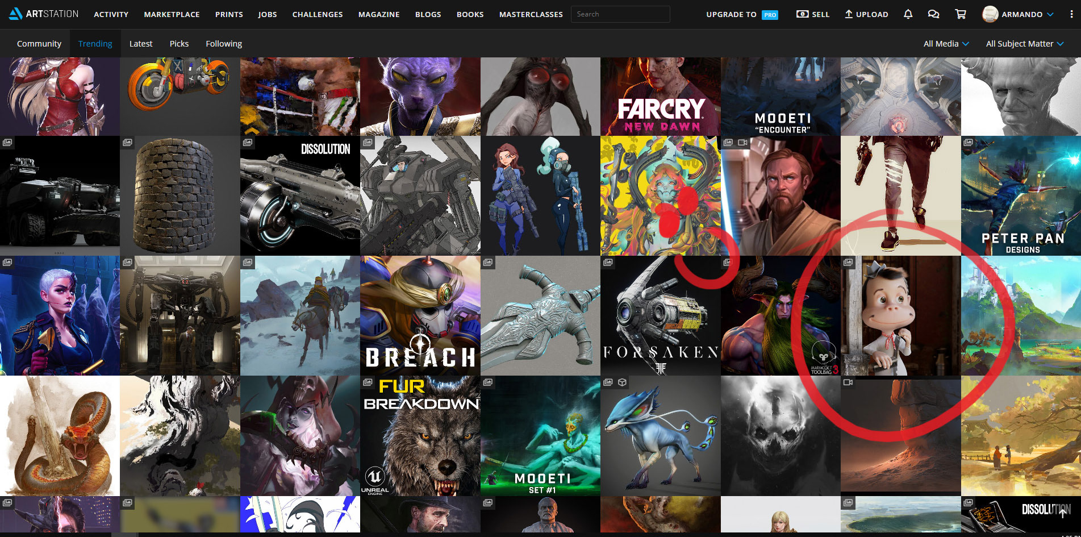Go to Challenges
This screenshot has width=1081, height=537.
[318, 14]
